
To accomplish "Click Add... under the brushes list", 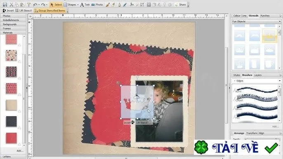I will [275, 126].
